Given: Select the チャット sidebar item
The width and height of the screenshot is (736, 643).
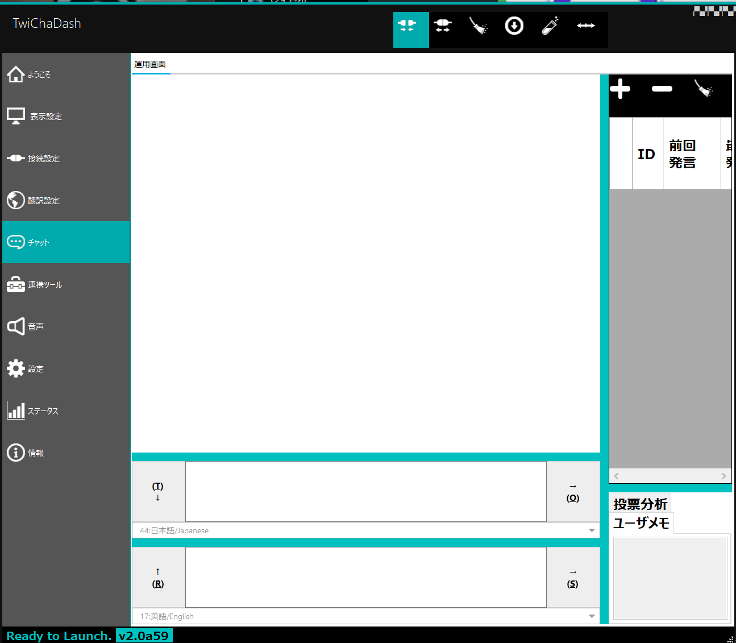Looking at the screenshot, I should tap(66, 243).
